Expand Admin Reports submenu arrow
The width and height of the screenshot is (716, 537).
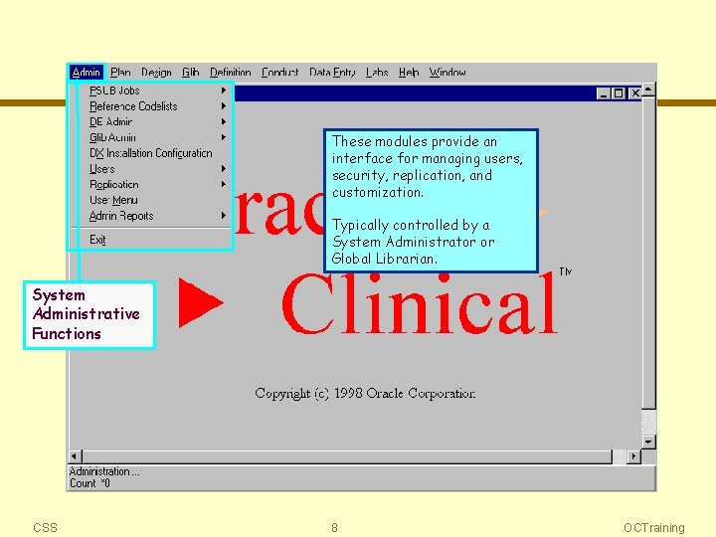coord(224,215)
